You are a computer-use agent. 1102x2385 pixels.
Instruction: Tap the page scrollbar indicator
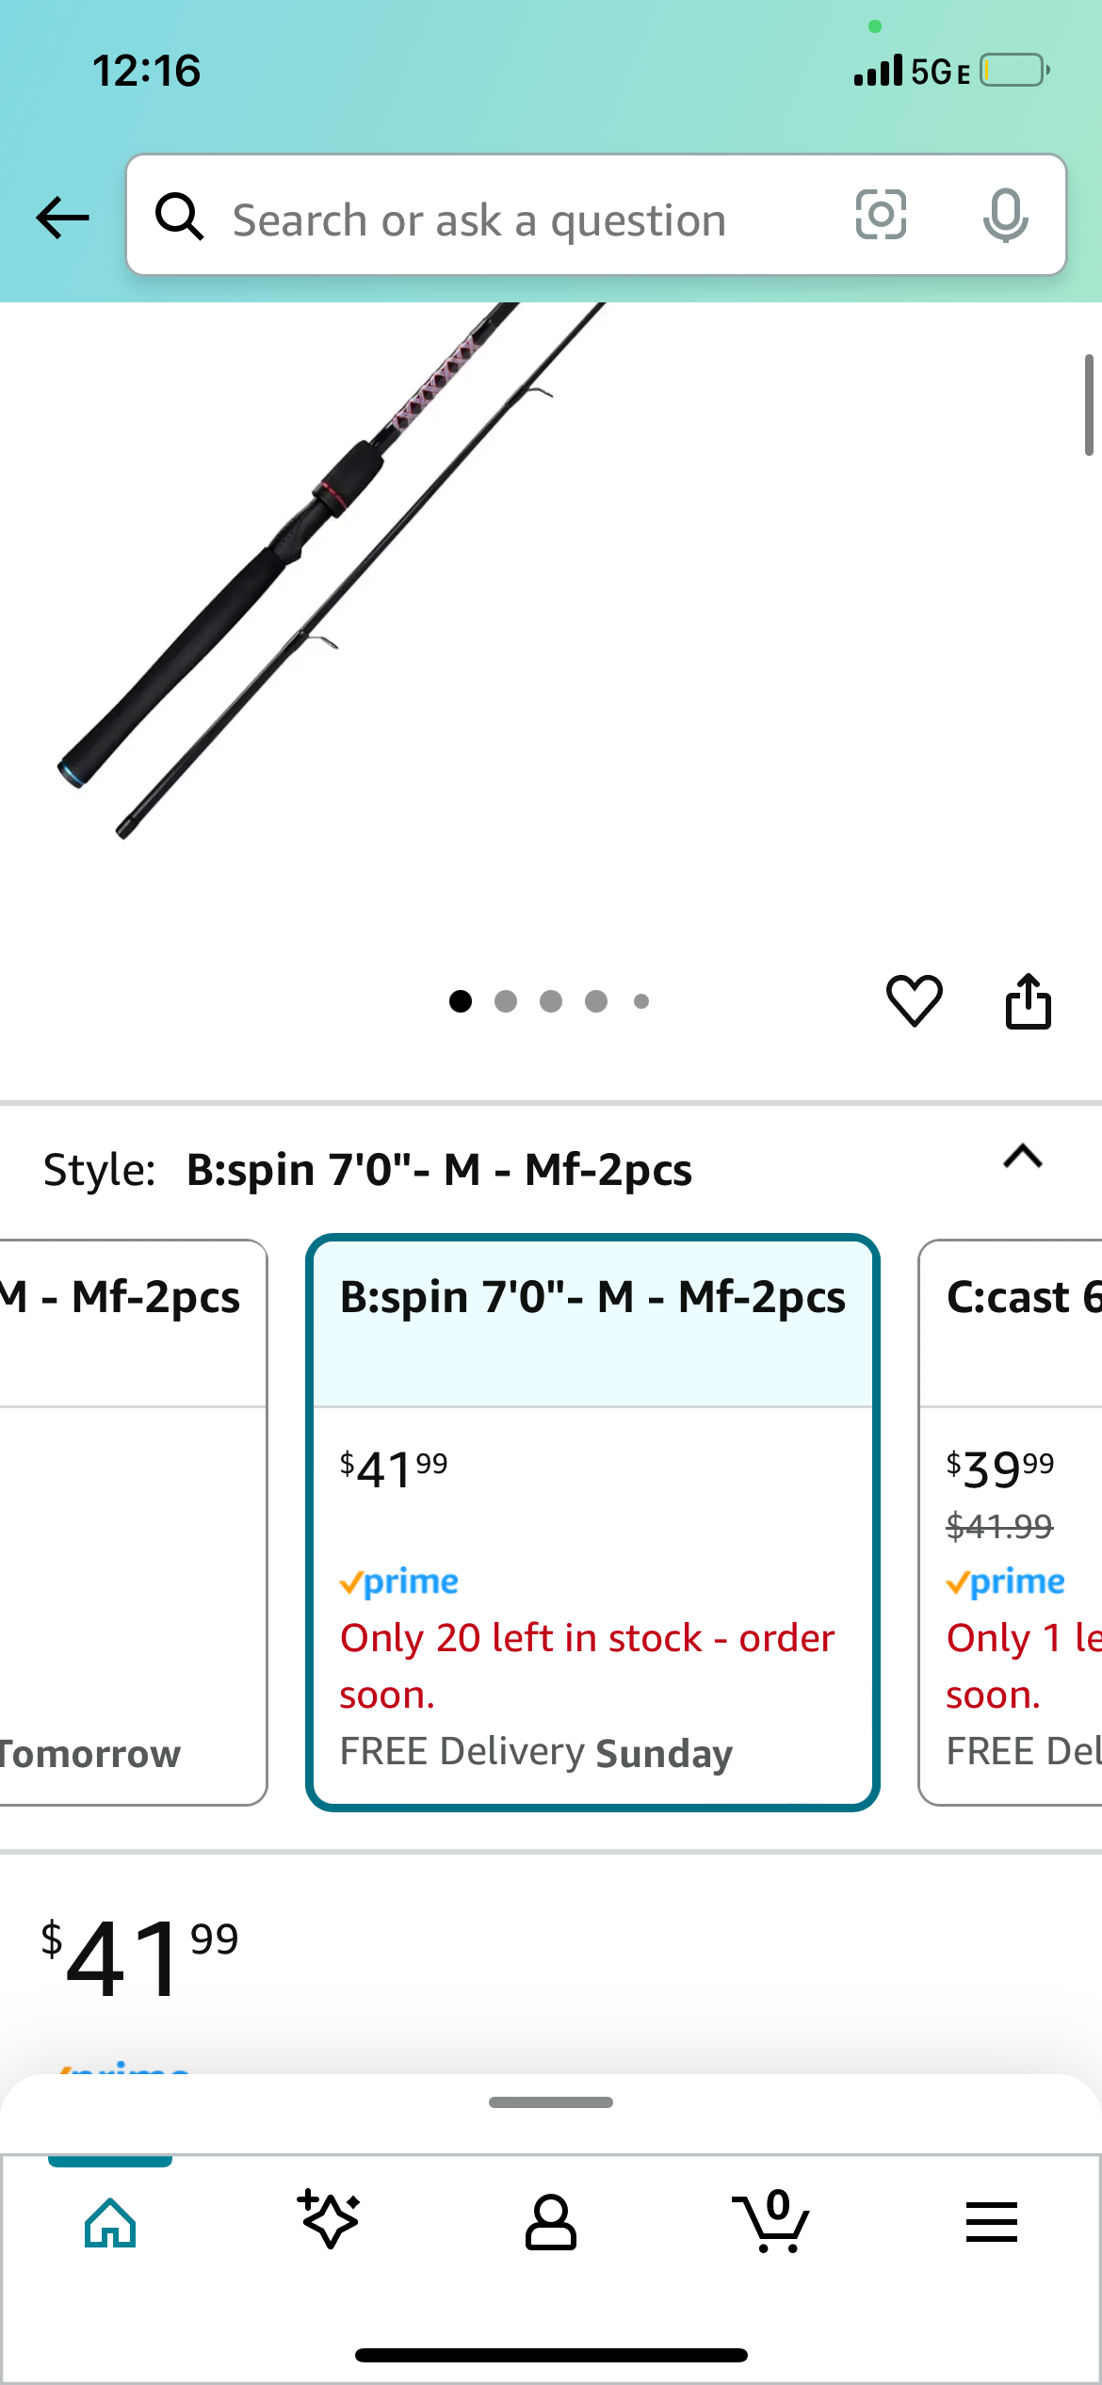click(x=1088, y=405)
